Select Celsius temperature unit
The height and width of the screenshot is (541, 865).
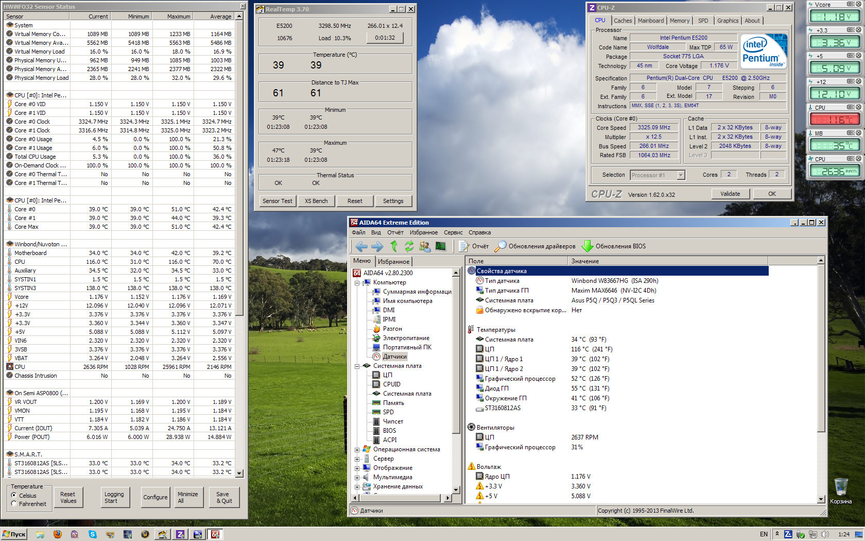coord(14,495)
